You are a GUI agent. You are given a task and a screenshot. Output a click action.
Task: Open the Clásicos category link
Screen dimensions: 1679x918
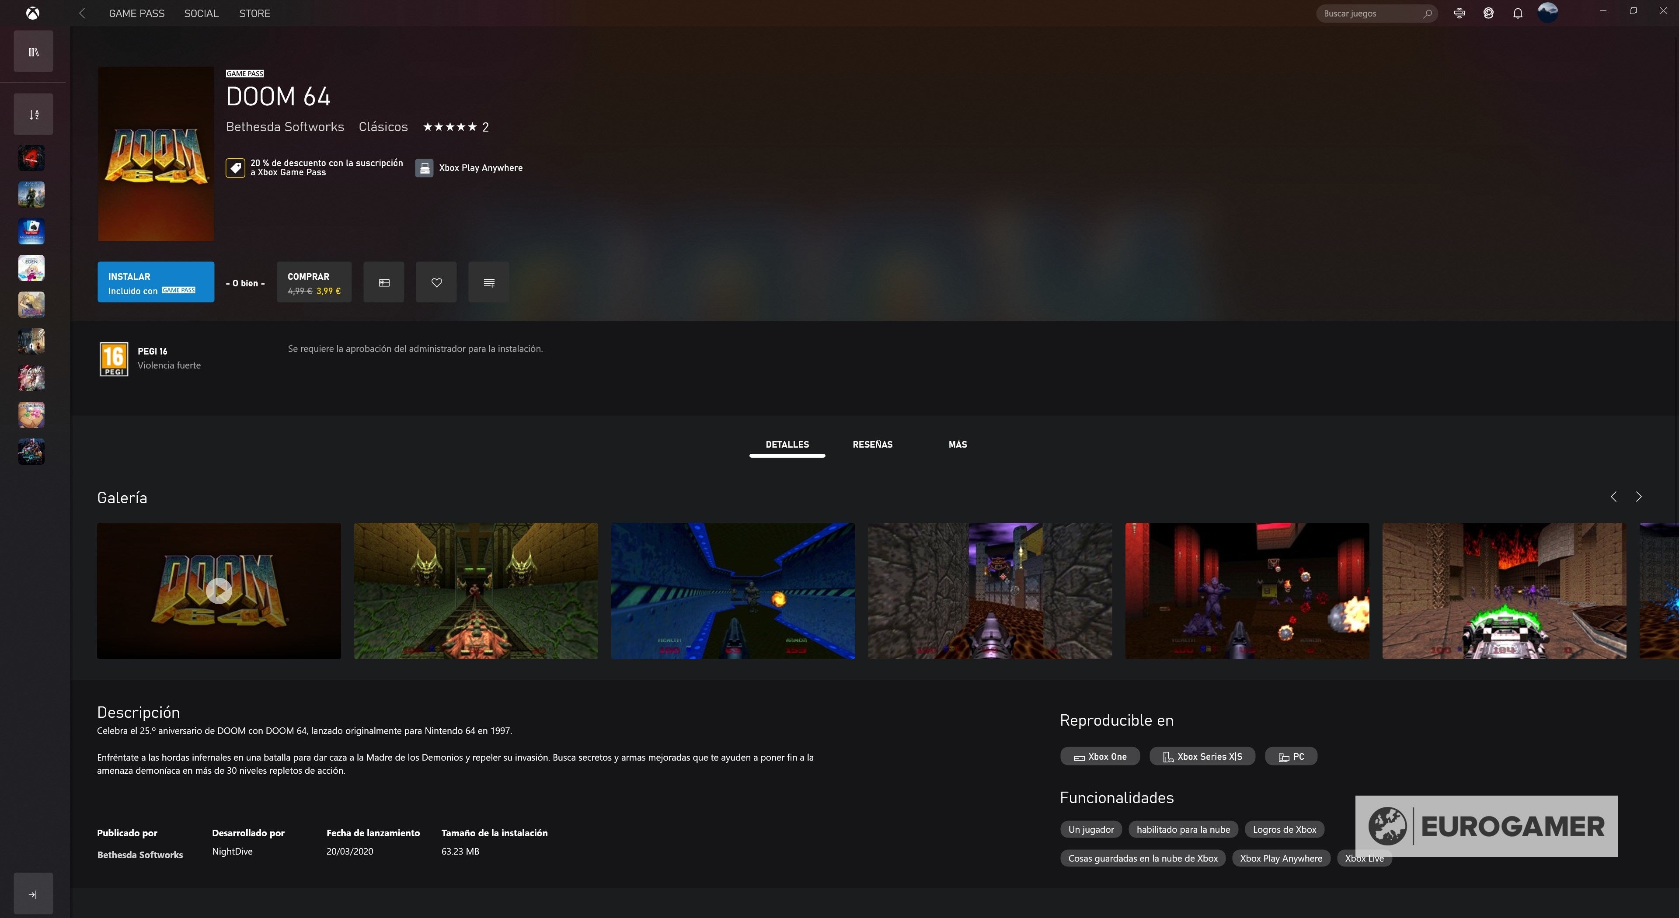pyautogui.click(x=383, y=127)
